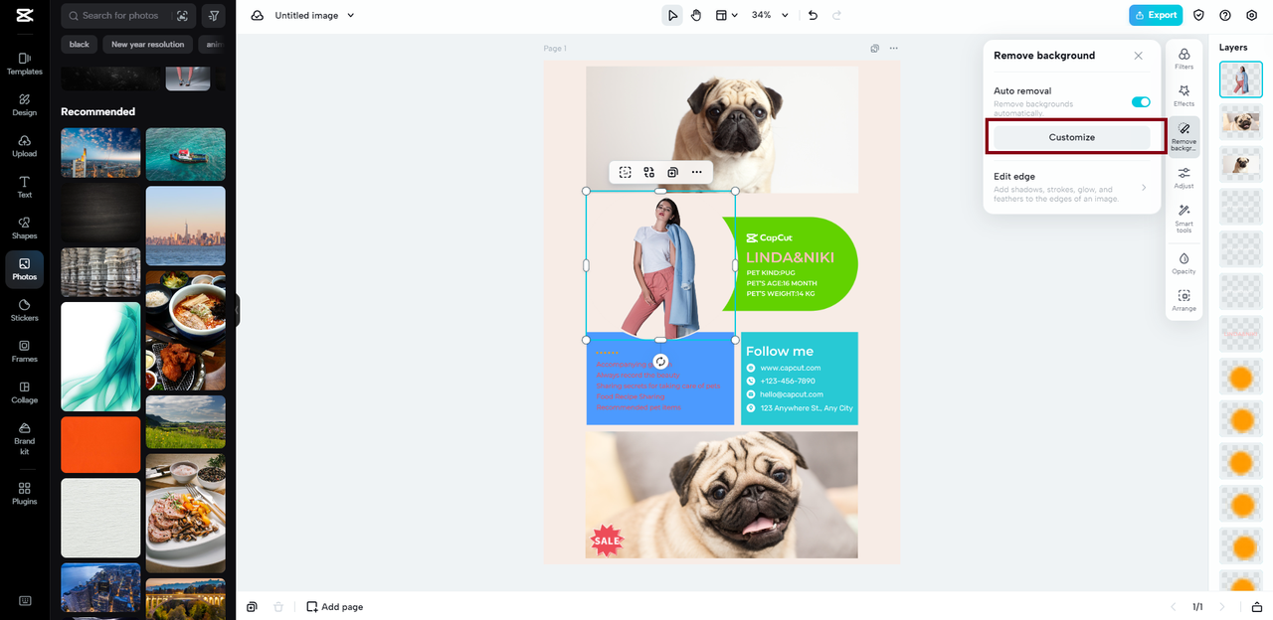Open the help question mark icon
Image resolution: width=1273 pixels, height=620 pixels.
[x=1224, y=15]
